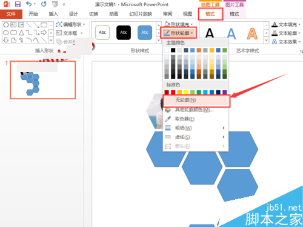
Task: Pick the green theme color swatch
Action: pyautogui.click(x=225, y=50)
